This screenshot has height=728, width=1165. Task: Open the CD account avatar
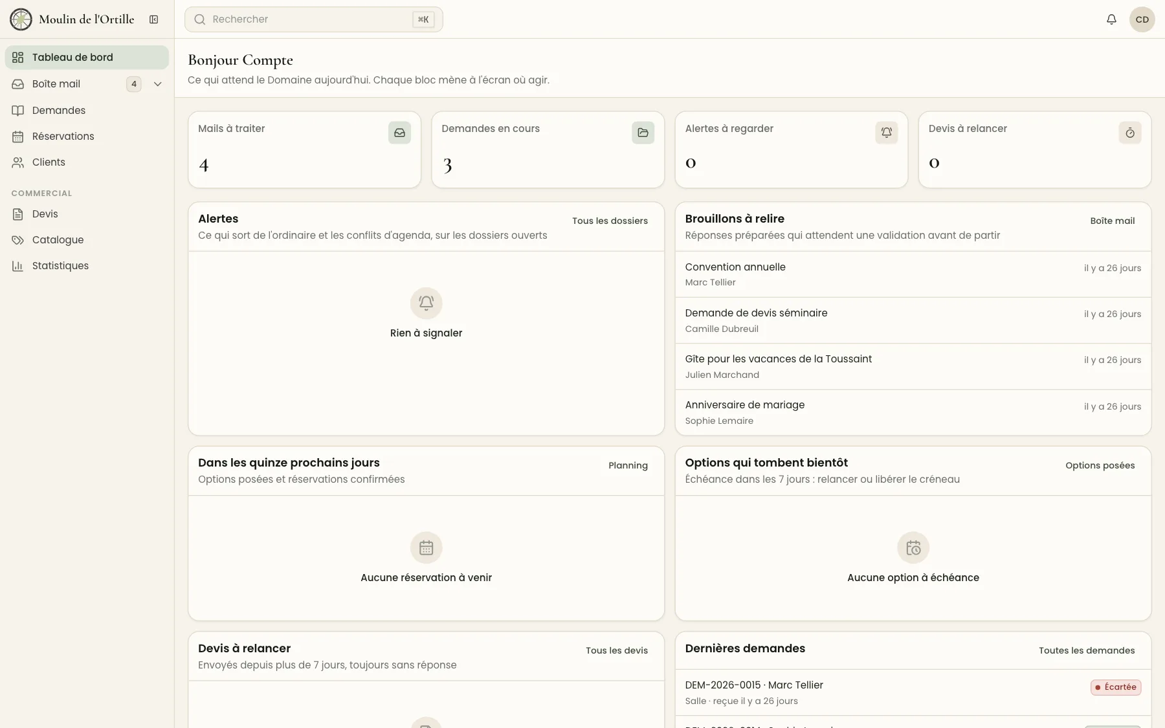click(x=1142, y=19)
